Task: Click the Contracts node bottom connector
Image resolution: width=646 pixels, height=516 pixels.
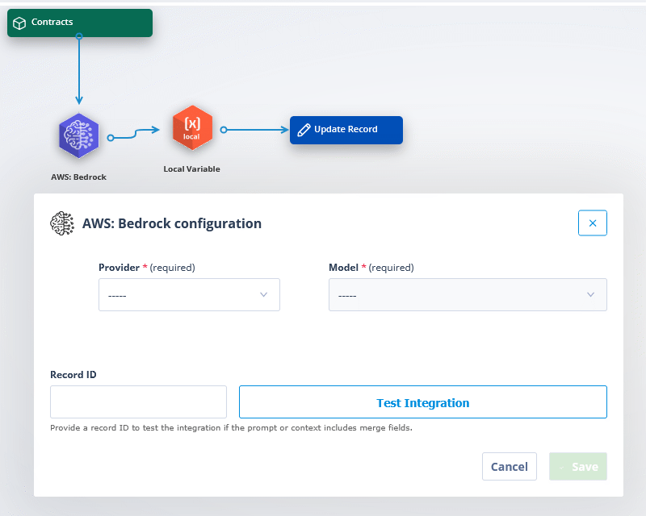Action: 79,36
